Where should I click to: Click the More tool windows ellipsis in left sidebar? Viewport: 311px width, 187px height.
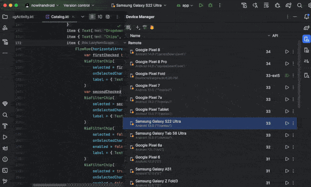(x=5, y=53)
